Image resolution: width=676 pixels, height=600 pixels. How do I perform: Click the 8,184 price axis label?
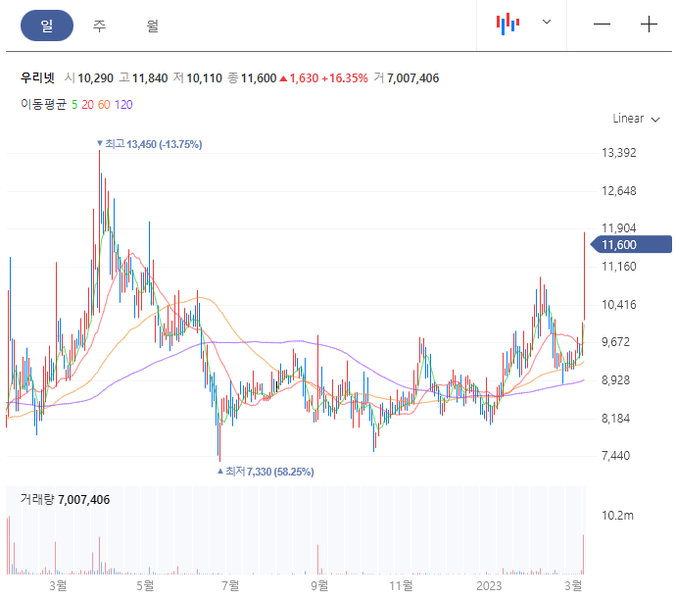pos(615,418)
